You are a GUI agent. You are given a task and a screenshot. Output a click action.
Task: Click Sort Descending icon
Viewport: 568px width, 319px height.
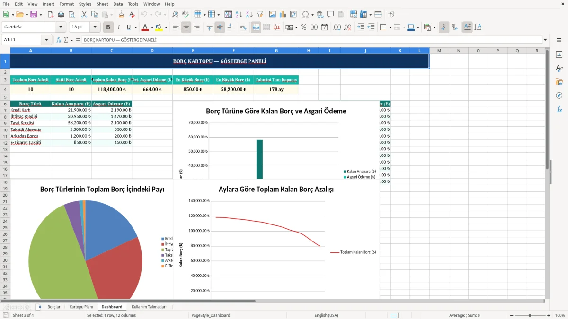pyautogui.click(x=249, y=15)
